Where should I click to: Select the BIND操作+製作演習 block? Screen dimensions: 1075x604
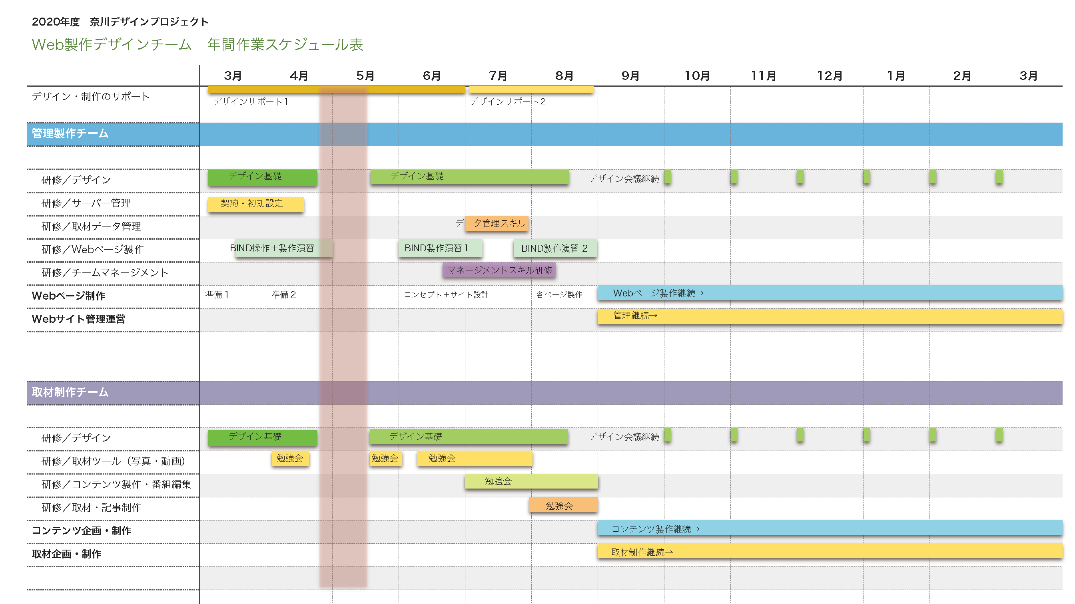[x=283, y=248]
